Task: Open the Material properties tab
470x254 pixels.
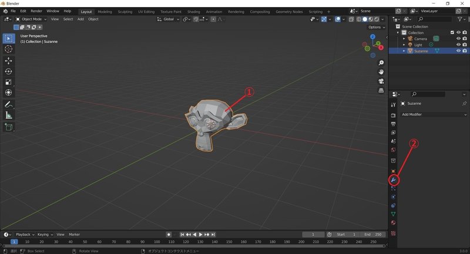Action: pyautogui.click(x=393, y=222)
